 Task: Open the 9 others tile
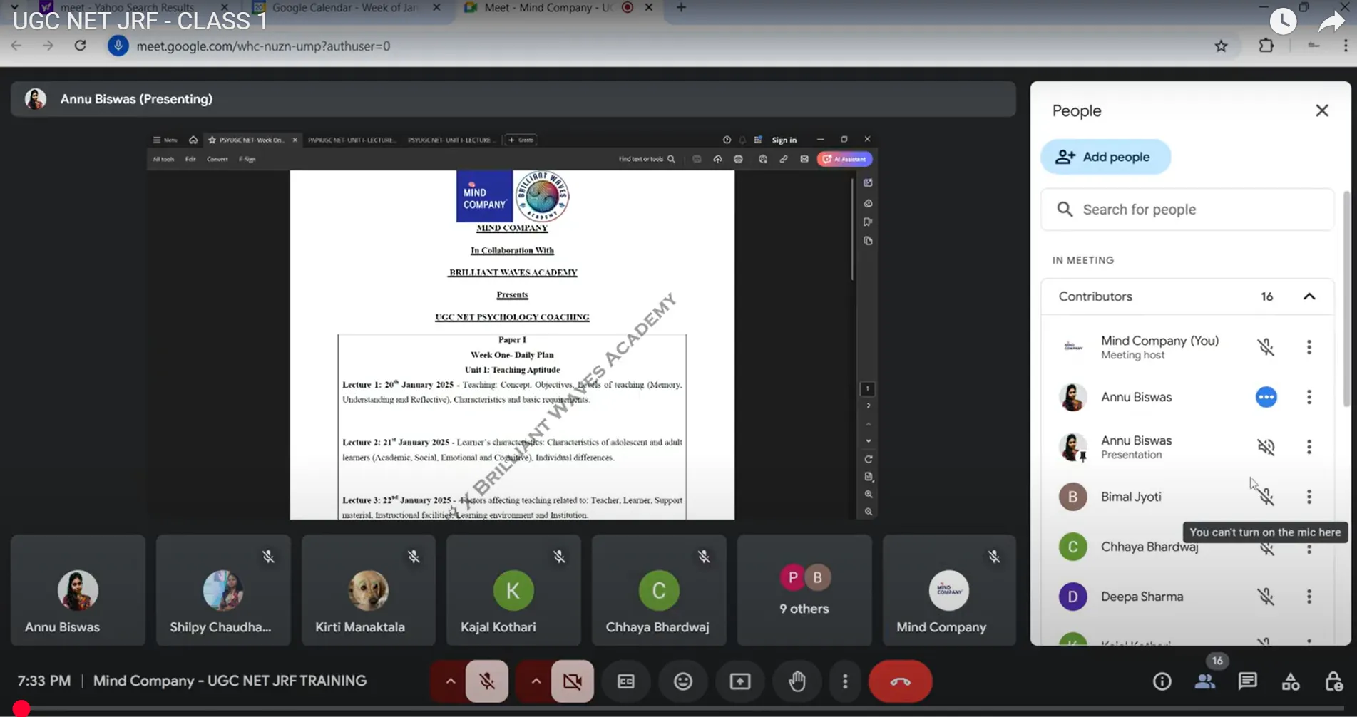click(804, 590)
